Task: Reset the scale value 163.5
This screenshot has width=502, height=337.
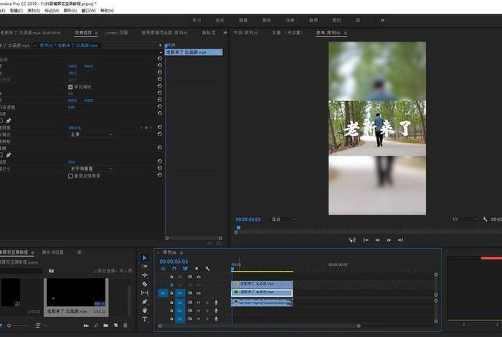Action: [159, 72]
